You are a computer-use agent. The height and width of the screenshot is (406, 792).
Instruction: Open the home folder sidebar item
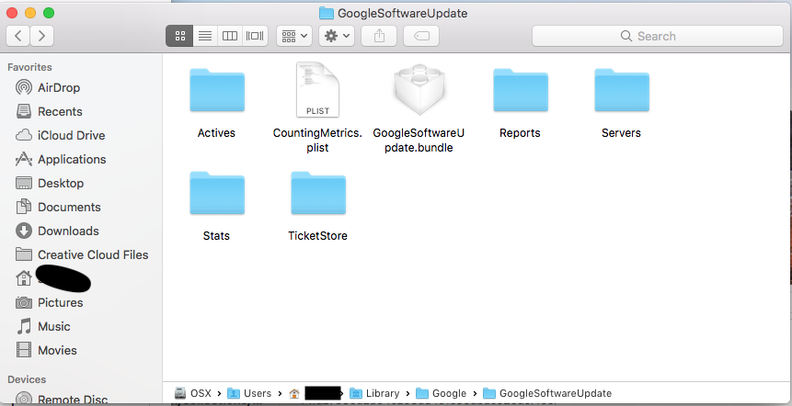click(x=53, y=278)
